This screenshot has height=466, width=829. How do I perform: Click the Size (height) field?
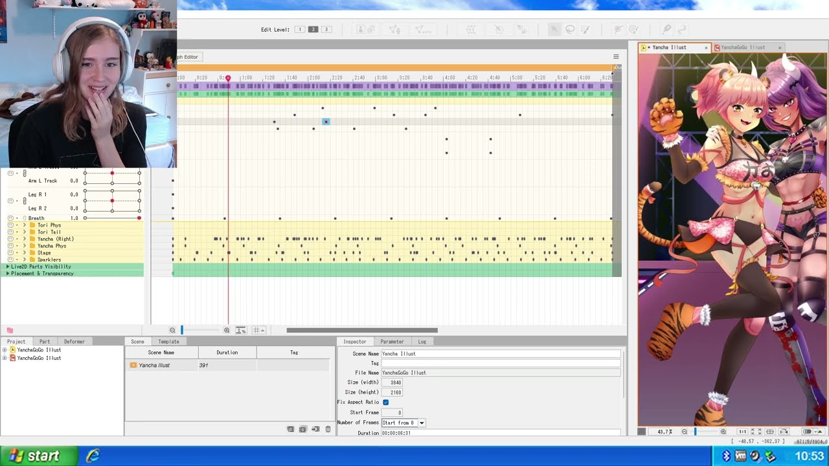pos(392,392)
